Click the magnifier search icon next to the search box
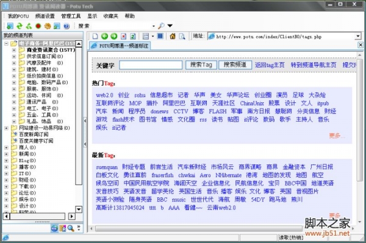The image size is (366, 243). point(161,26)
